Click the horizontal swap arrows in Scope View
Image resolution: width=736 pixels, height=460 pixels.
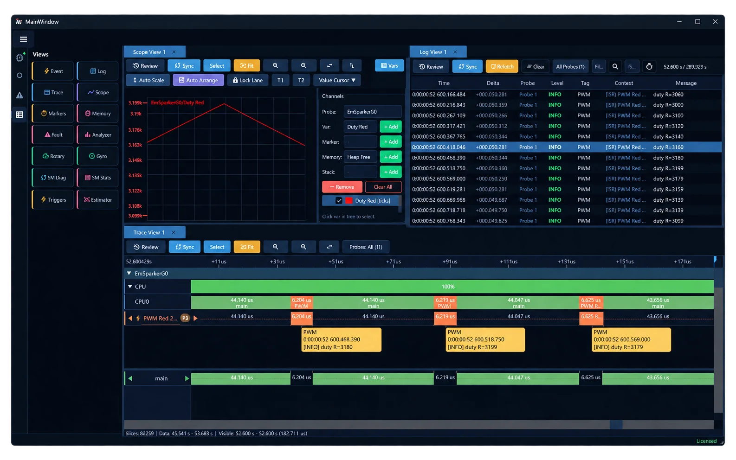pyautogui.click(x=329, y=66)
